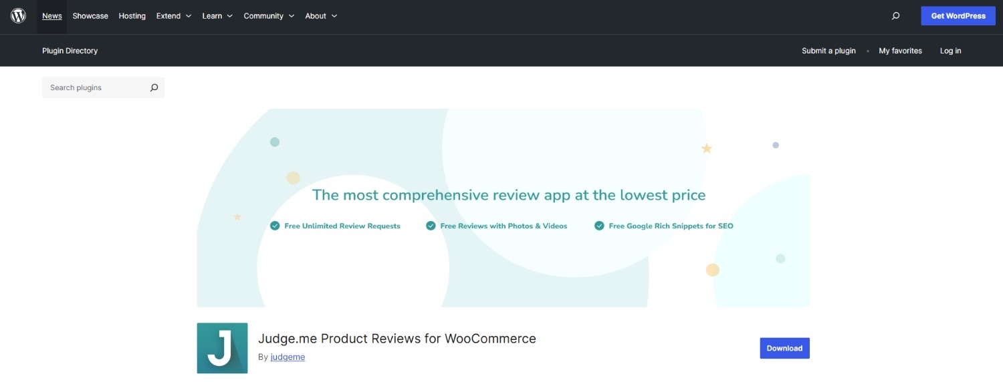The height and width of the screenshot is (382, 1003).
Task: Download the Judge.me plugin
Action: 784,348
